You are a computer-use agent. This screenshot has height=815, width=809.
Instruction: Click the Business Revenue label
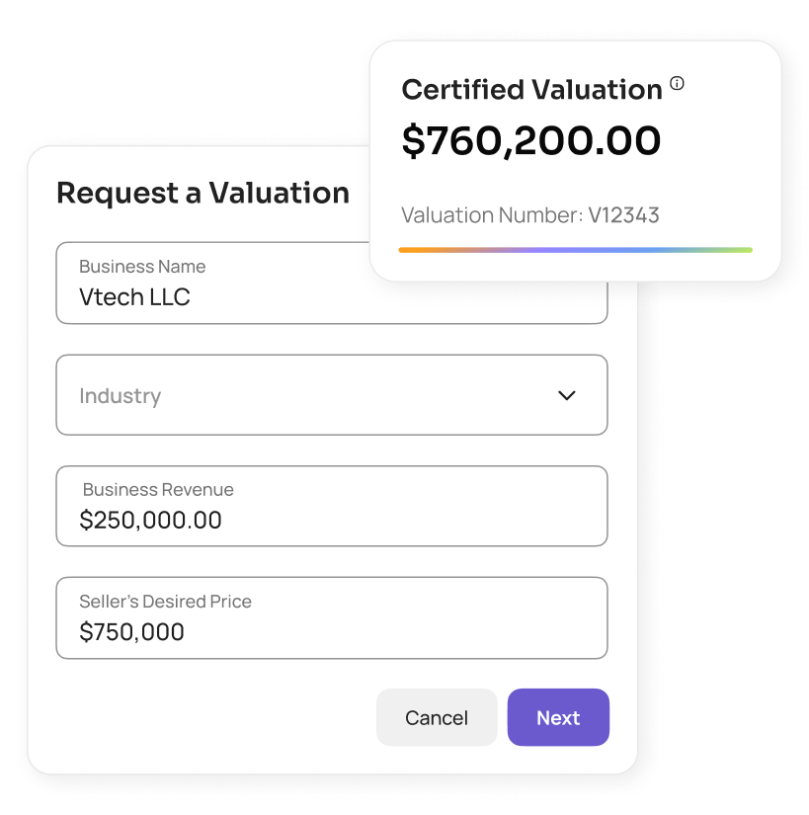158,489
